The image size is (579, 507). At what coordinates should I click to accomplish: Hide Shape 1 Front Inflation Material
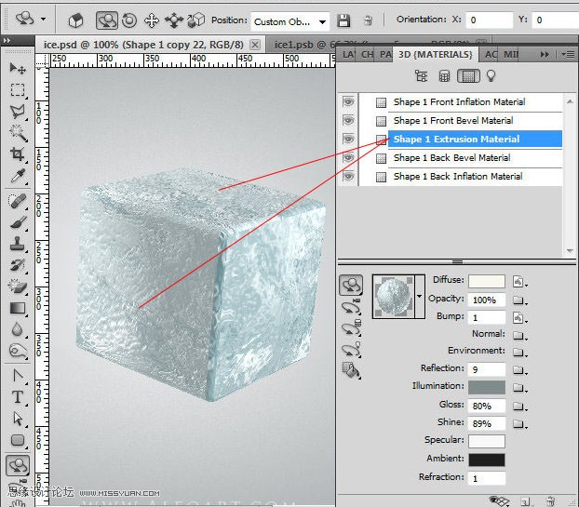coord(348,101)
